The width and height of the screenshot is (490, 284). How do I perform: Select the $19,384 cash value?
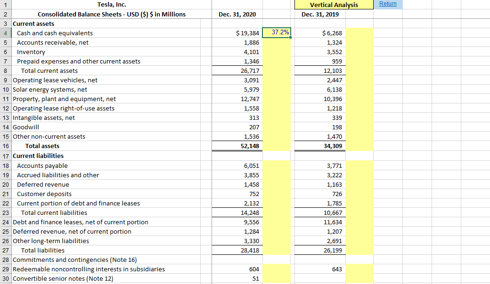(x=237, y=33)
